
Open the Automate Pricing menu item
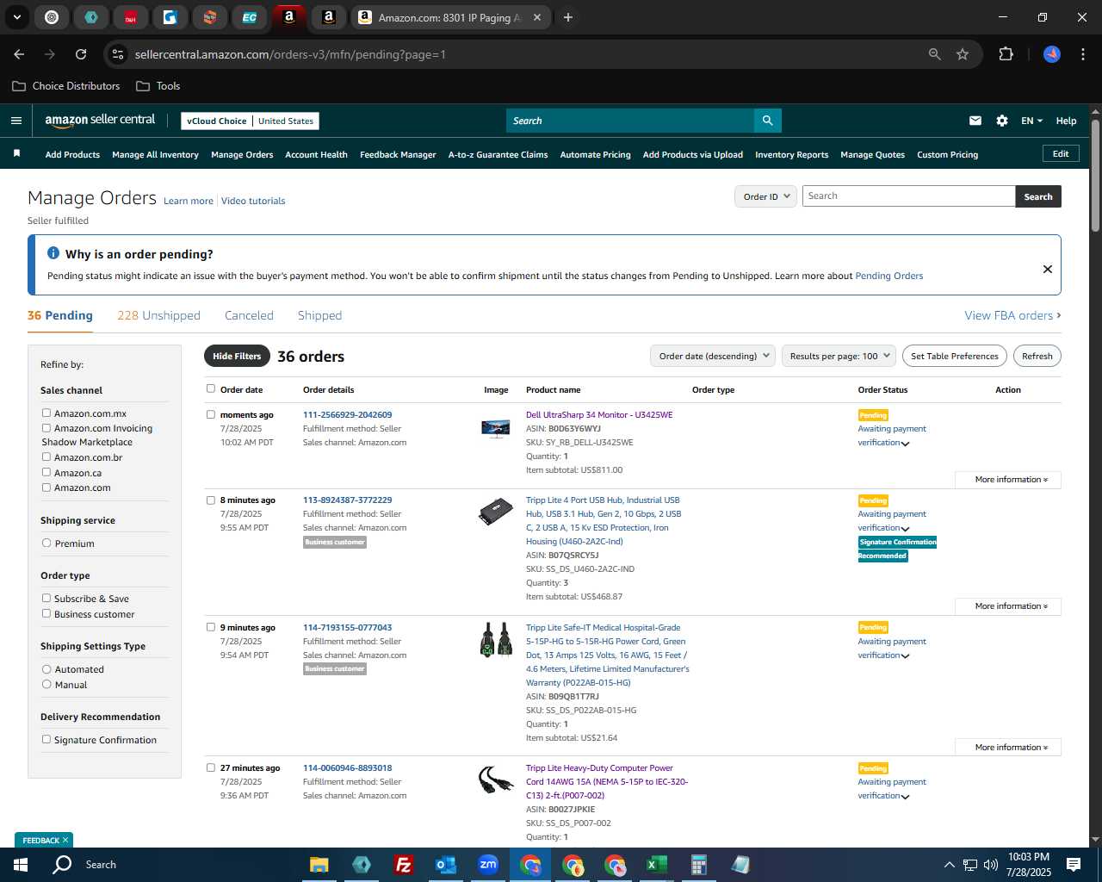pos(595,154)
